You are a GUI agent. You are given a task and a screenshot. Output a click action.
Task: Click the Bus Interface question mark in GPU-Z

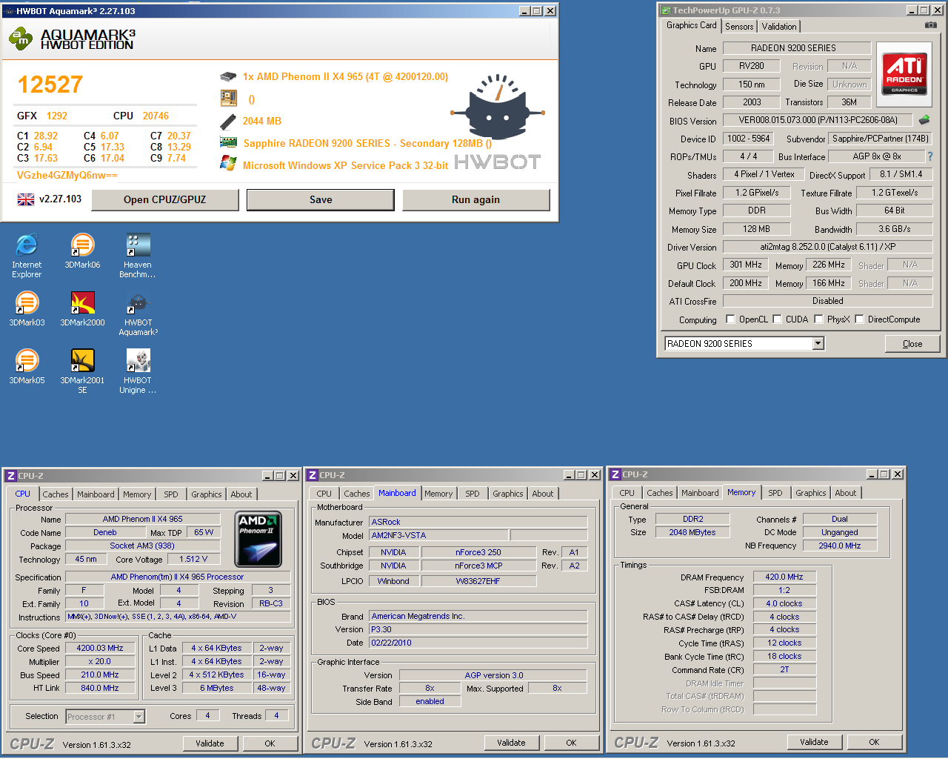[x=930, y=156]
